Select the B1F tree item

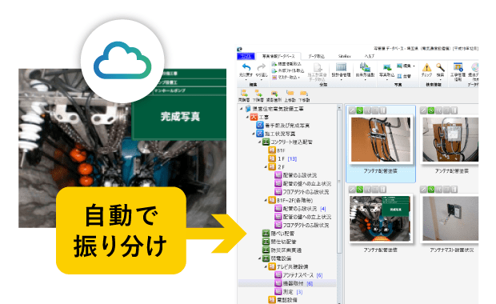(x=277, y=150)
